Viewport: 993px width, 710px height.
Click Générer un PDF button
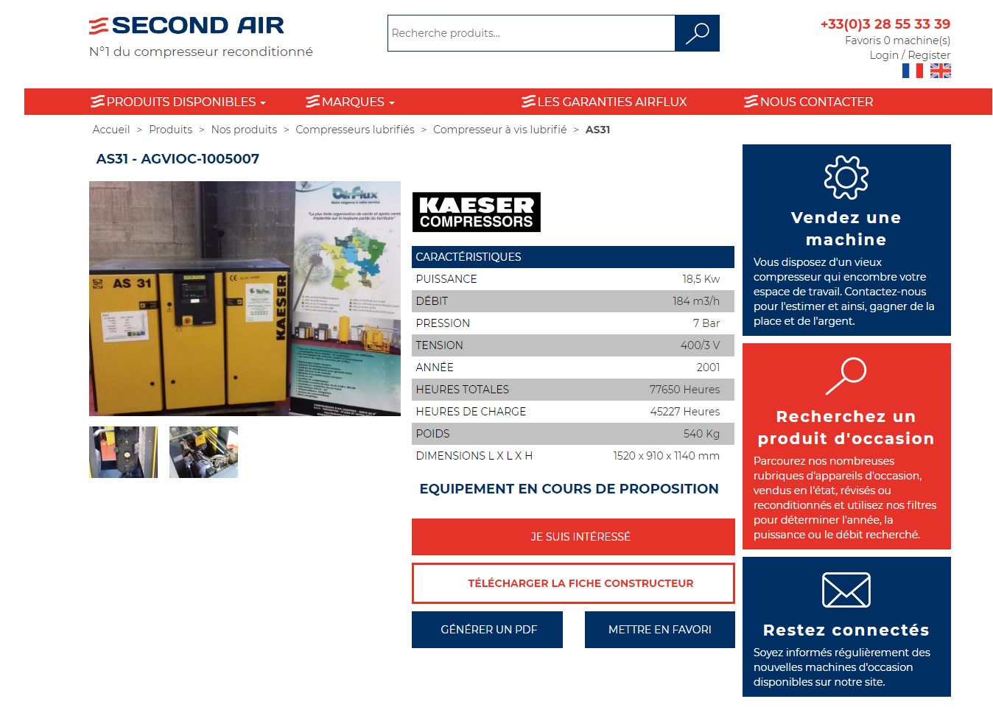click(x=487, y=630)
